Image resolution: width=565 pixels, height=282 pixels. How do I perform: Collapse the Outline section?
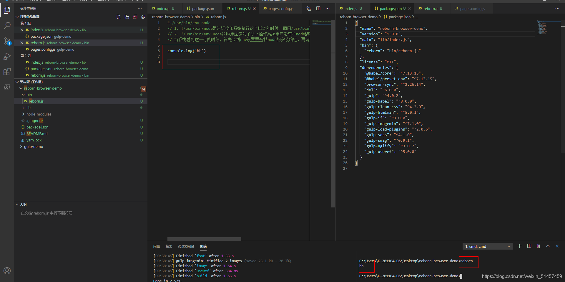17,205
